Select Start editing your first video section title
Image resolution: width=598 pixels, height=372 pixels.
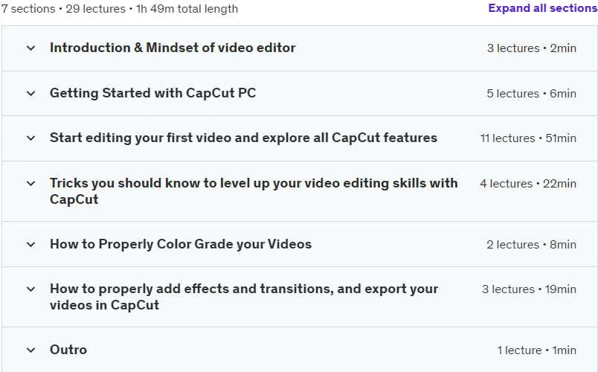click(243, 138)
